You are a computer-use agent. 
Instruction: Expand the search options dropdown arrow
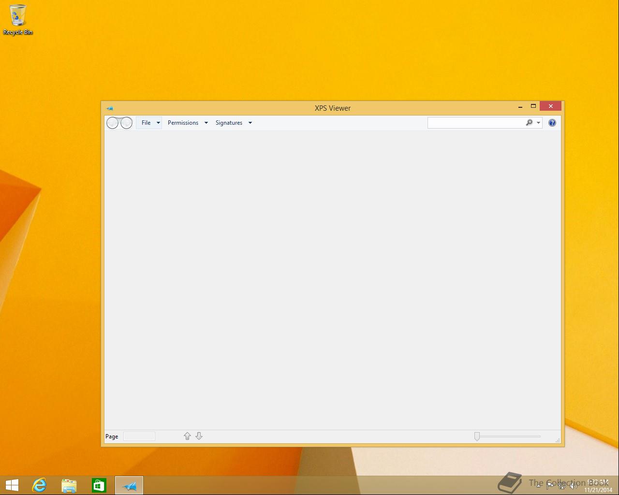coord(538,123)
